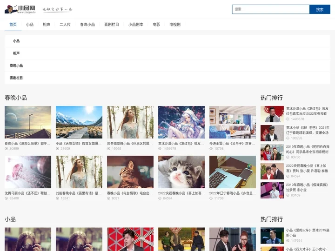The height and width of the screenshot is (251, 335).
Task: Open mountain road thumbnail for 小品《天降女婿》
Action: (x=79, y=122)
